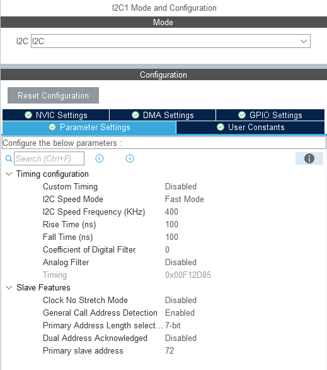The image size is (327, 370).
Task: Click the Primary Address Length 7-bit value
Action: 173,325
